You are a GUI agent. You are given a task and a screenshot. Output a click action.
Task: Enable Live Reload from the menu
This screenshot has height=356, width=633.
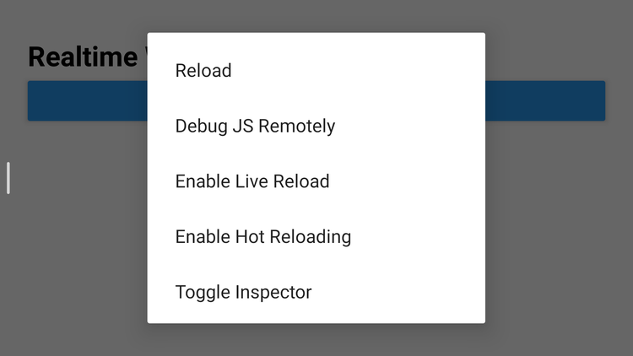tap(316, 181)
